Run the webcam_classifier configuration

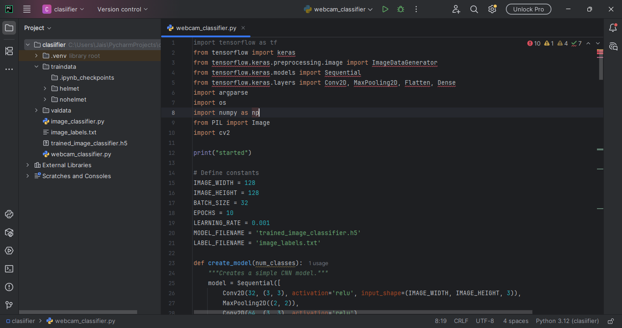click(x=385, y=9)
